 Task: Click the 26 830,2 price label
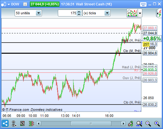coord(150,105)
